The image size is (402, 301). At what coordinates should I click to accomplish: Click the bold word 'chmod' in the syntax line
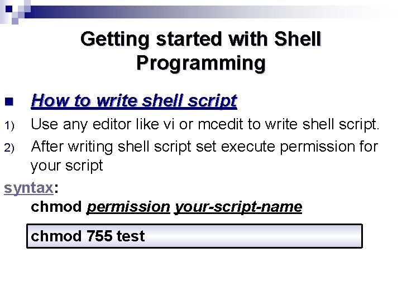(x=56, y=207)
